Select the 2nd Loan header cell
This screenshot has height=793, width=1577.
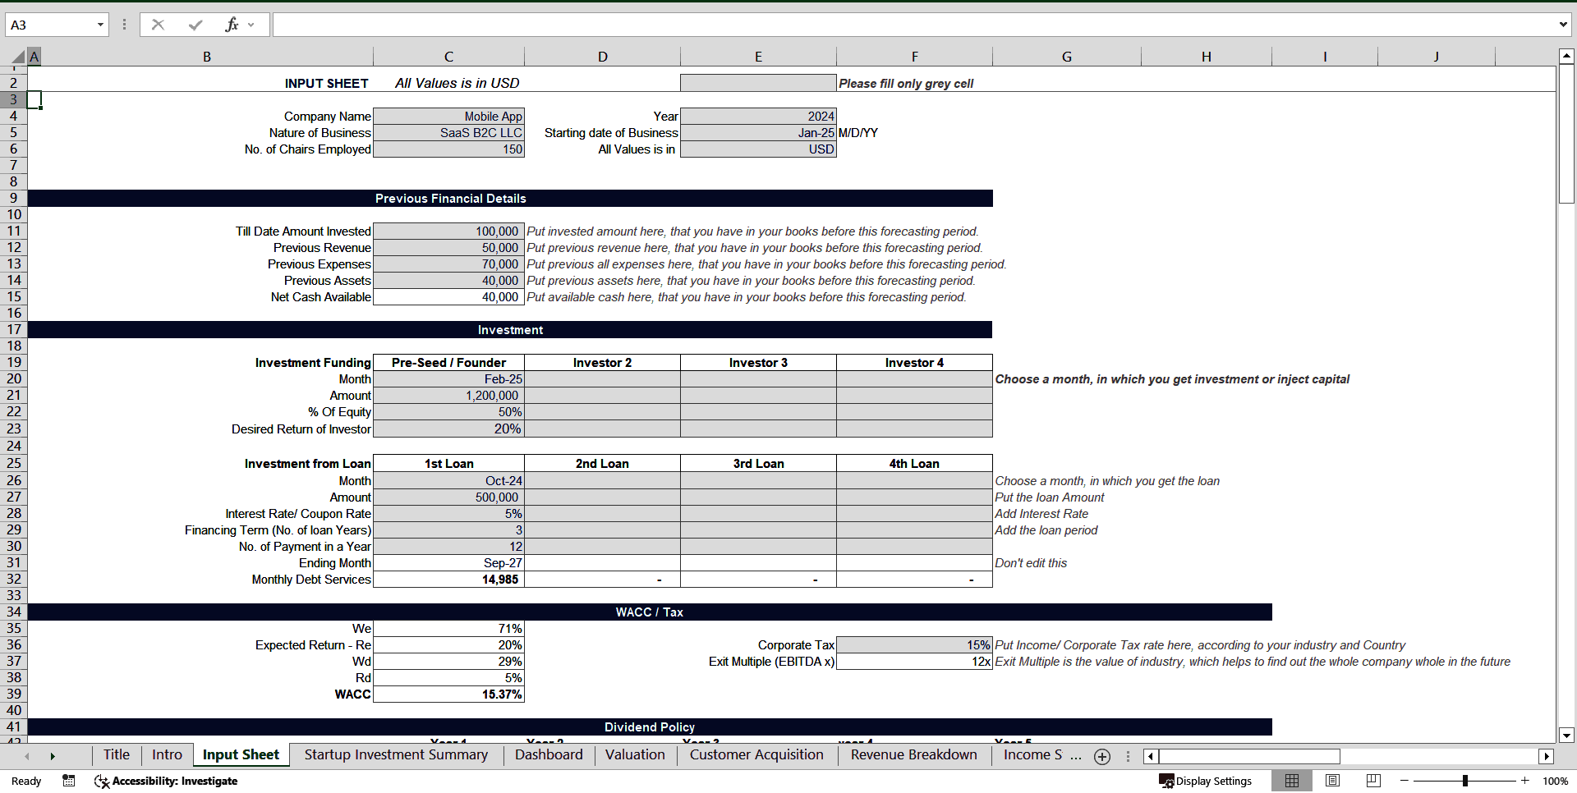click(x=602, y=463)
